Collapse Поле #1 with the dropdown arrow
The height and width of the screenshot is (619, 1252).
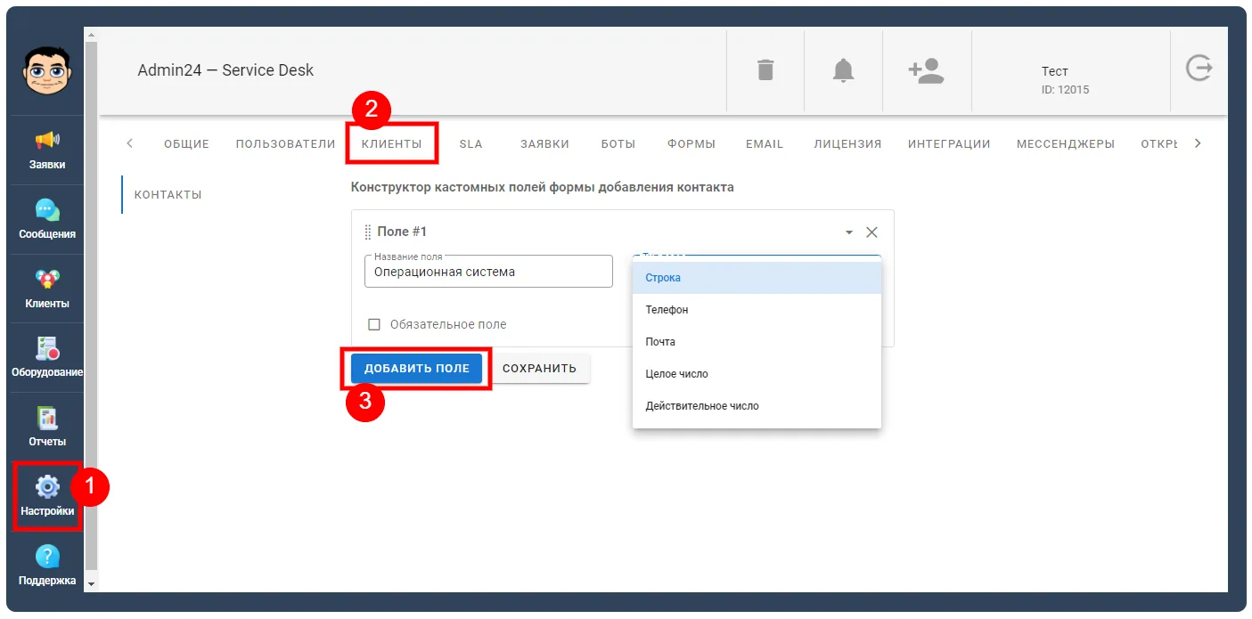tap(849, 232)
